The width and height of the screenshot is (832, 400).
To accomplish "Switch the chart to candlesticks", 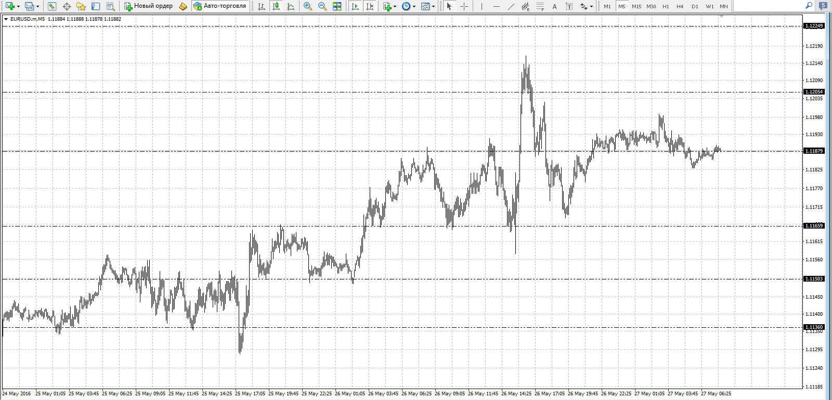I will pos(276,6).
